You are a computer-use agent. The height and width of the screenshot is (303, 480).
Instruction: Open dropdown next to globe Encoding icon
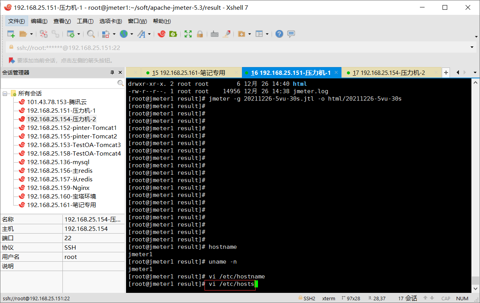click(132, 34)
